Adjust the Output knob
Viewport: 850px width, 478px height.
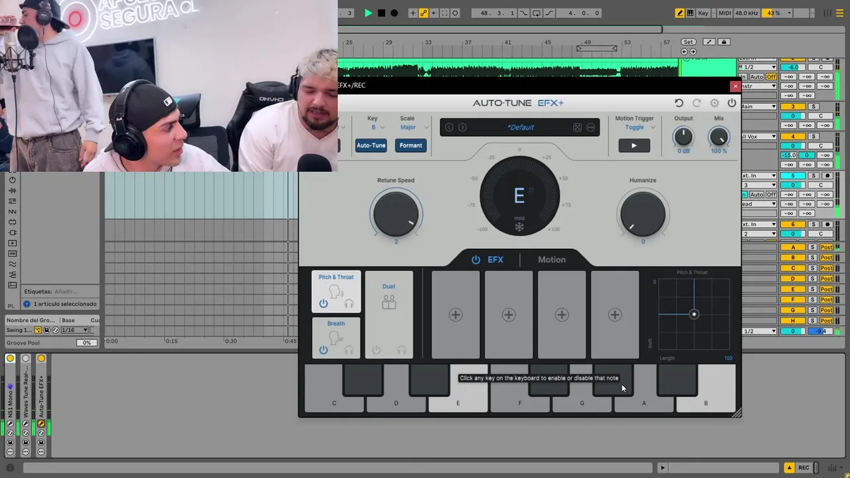coord(683,137)
